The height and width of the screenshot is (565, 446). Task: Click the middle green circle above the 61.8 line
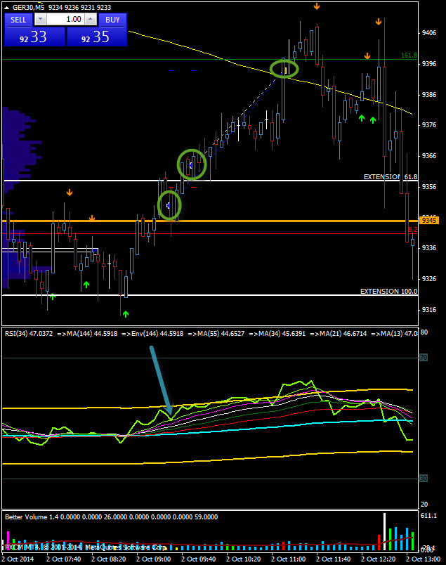click(191, 164)
